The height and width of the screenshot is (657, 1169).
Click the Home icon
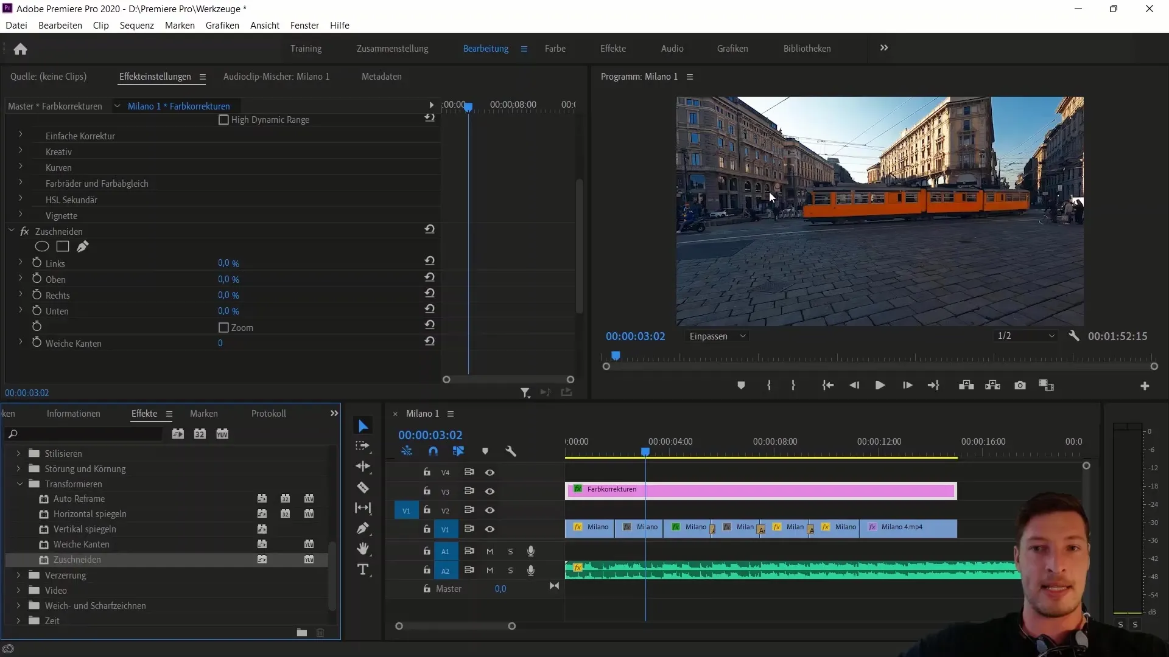(x=20, y=49)
